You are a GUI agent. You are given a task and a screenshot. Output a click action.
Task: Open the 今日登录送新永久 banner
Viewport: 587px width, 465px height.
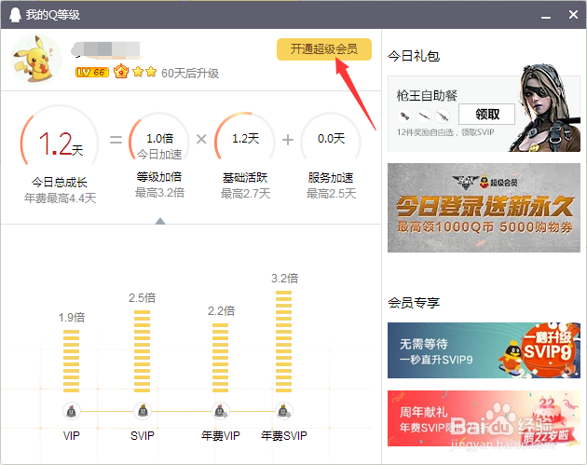tap(484, 208)
